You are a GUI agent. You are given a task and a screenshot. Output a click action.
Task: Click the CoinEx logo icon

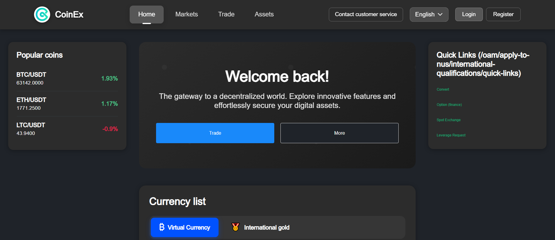pos(42,14)
